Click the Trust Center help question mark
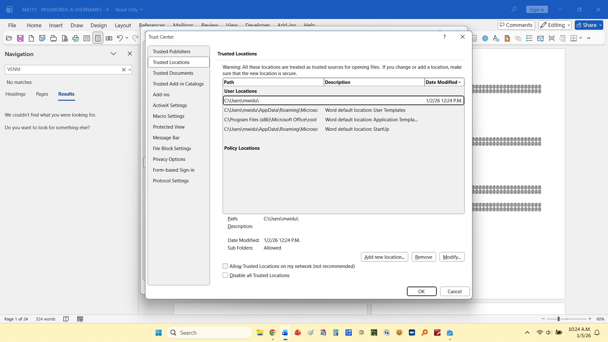 445,37
